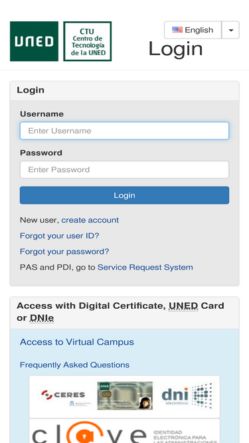
Task: Click the UNED abbreviation in the certificate heading
Action: click(183, 306)
